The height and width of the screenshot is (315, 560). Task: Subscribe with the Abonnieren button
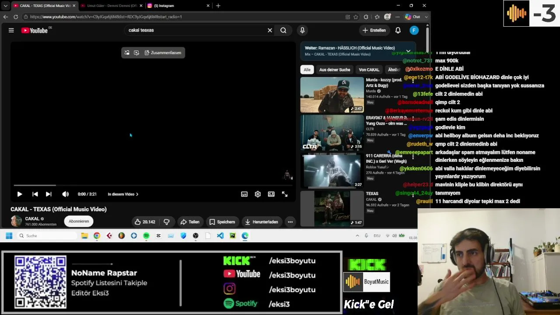[79, 221]
